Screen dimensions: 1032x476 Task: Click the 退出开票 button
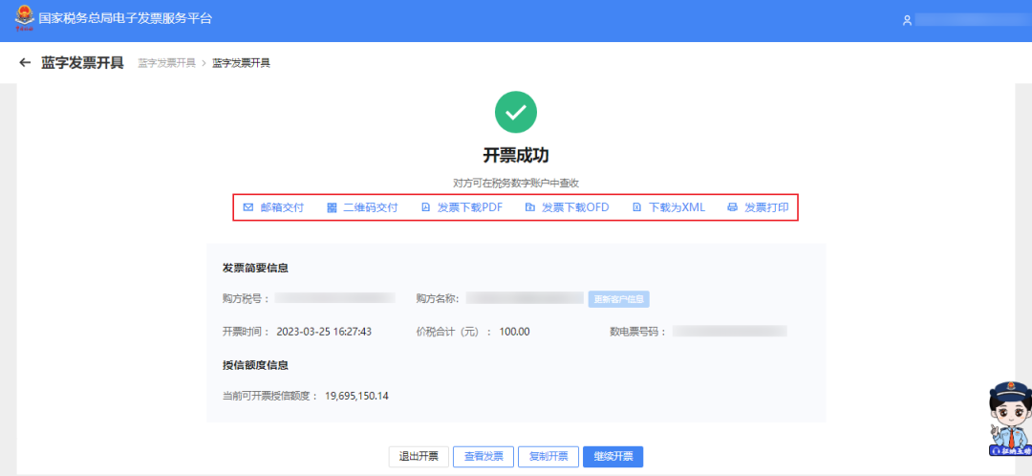[x=419, y=456]
